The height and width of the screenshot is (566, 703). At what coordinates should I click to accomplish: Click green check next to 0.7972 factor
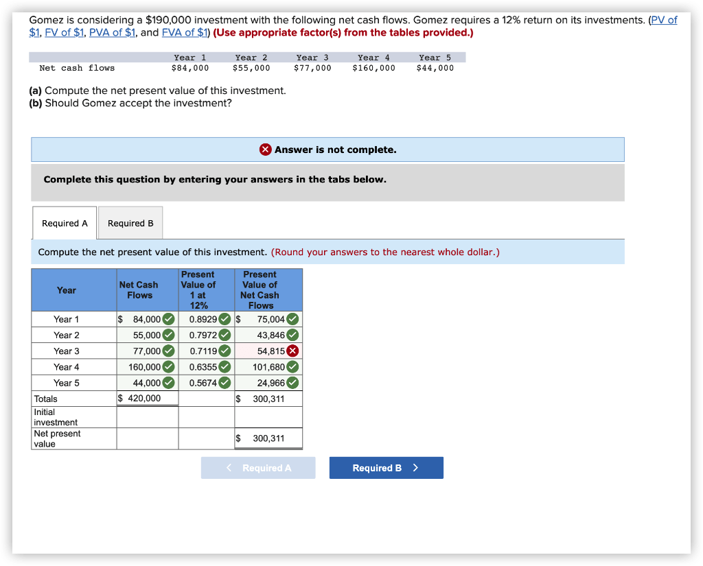224,335
